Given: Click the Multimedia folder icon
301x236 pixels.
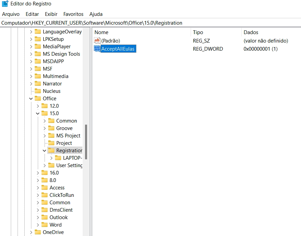Looking at the screenshot, I should click(38, 76).
